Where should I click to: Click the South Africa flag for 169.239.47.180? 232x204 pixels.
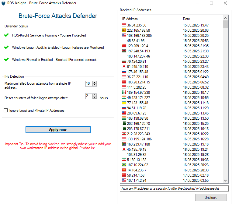click(124, 144)
